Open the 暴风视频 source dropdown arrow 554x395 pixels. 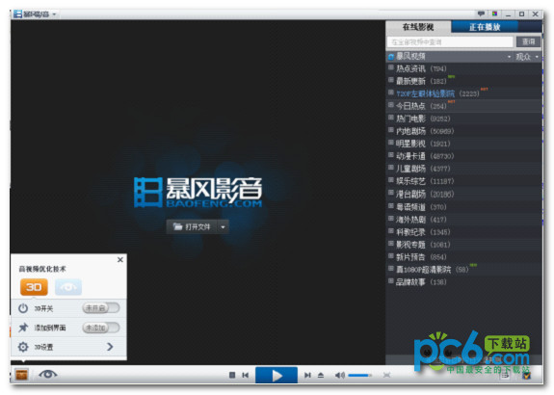click(x=509, y=57)
